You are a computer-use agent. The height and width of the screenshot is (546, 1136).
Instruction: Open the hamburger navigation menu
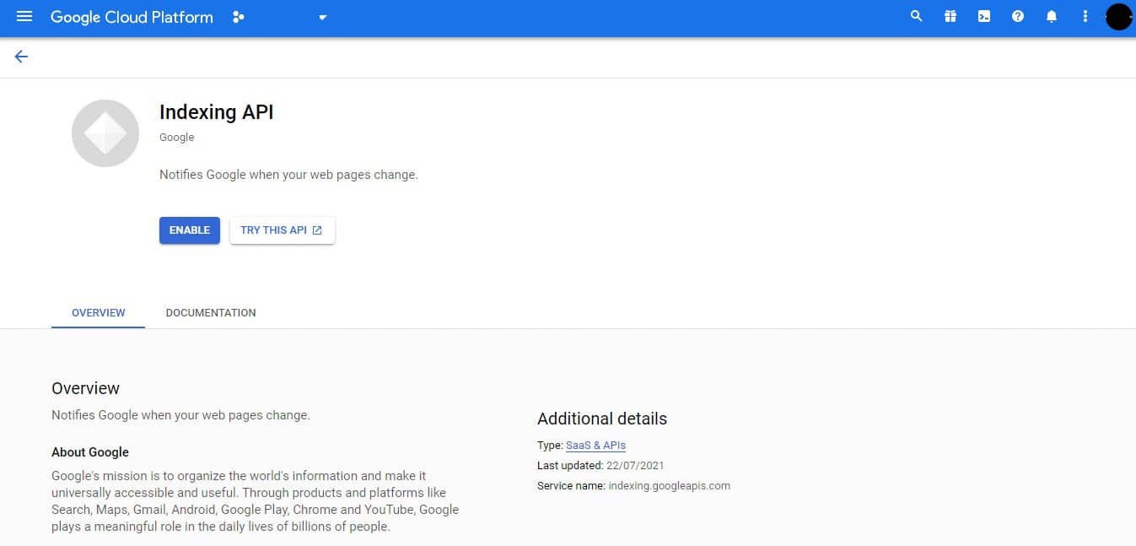click(x=24, y=16)
